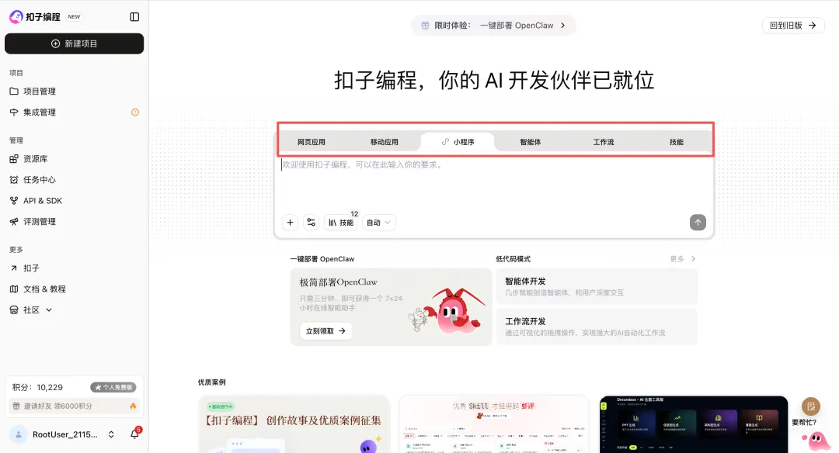Viewport: 839px width, 453px height.
Task: Open the 工作流开发 card
Action: click(x=597, y=327)
